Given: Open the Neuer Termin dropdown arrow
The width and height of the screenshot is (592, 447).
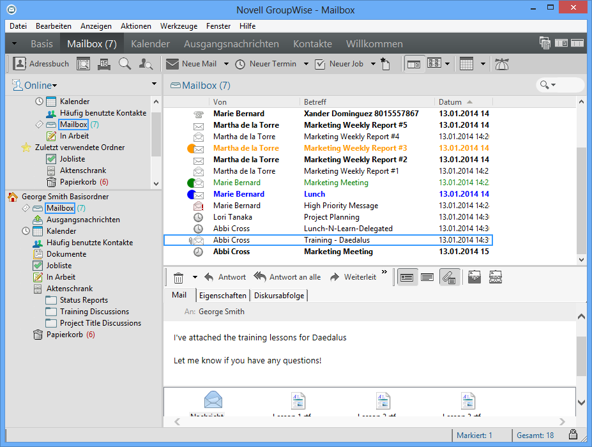Looking at the screenshot, I should [x=306, y=64].
